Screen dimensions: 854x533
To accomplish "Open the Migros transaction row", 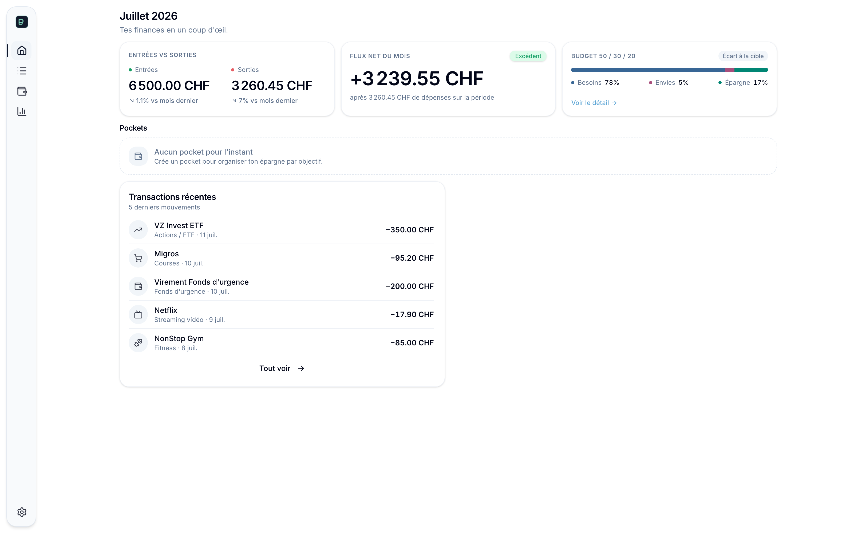I will (x=281, y=258).
